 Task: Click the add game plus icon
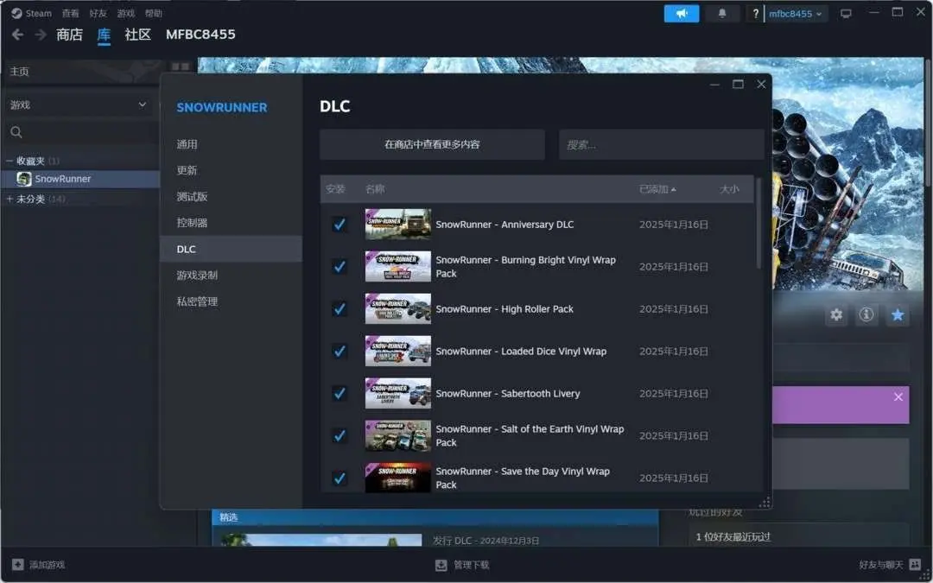[18, 564]
